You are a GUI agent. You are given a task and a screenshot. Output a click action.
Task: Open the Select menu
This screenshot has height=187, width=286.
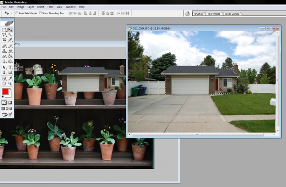coord(41,7)
